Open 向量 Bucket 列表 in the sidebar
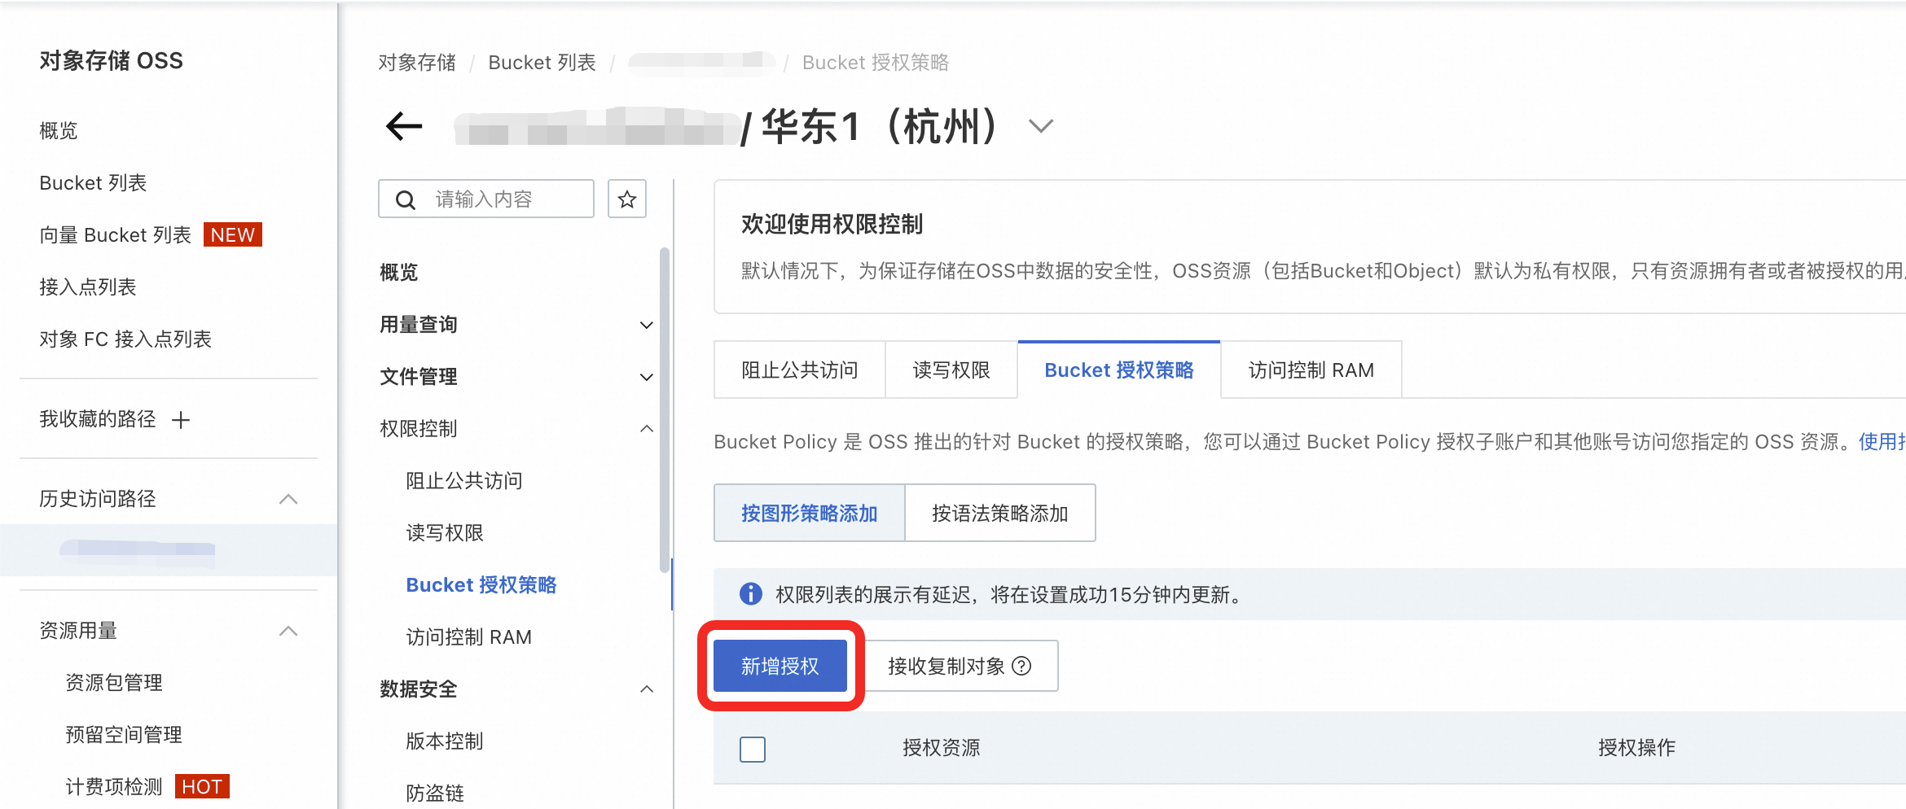The height and width of the screenshot is (809, 1906). tap(116, 235)
